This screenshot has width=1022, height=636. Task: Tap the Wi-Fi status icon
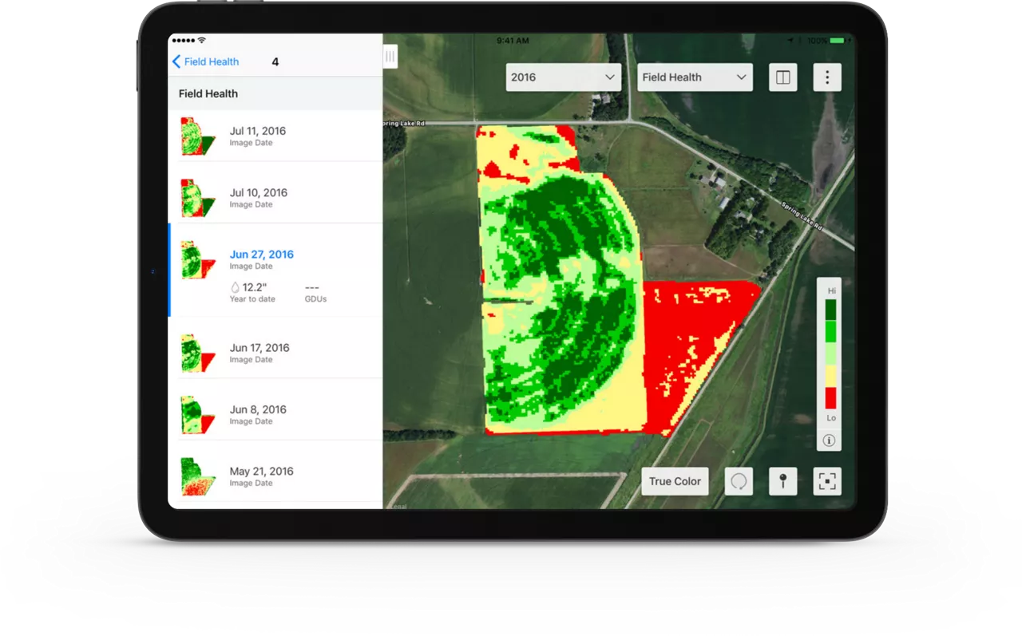(x=201, y=40)
